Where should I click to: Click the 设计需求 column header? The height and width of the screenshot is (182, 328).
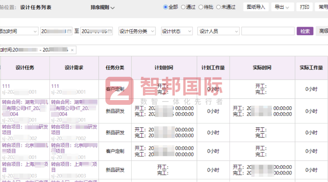click(74, 68)
